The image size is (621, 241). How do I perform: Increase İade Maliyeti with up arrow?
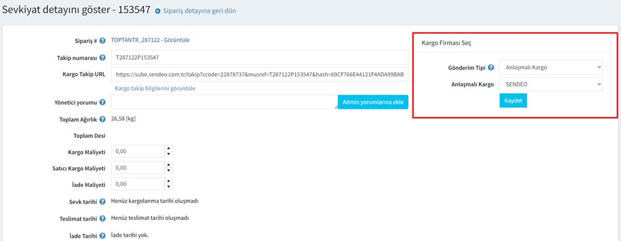169,181
